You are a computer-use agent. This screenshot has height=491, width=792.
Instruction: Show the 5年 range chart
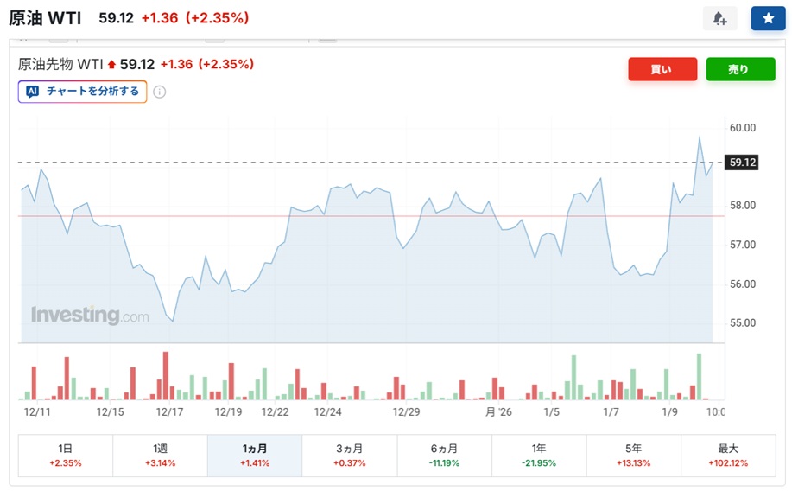633,455
